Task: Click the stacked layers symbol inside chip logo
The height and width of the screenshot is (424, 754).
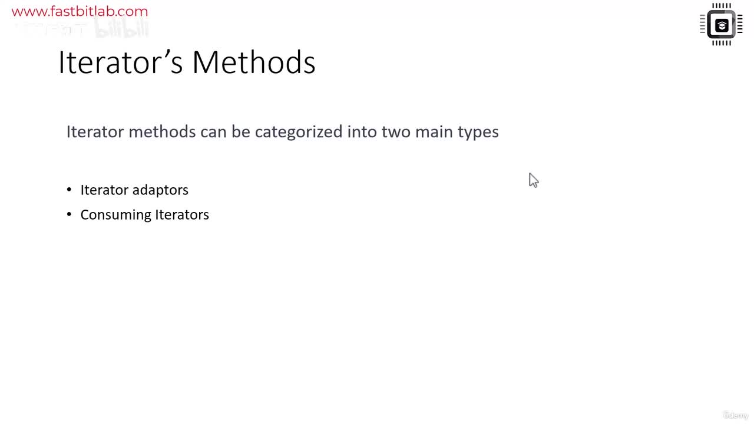Action: [722, 25]
